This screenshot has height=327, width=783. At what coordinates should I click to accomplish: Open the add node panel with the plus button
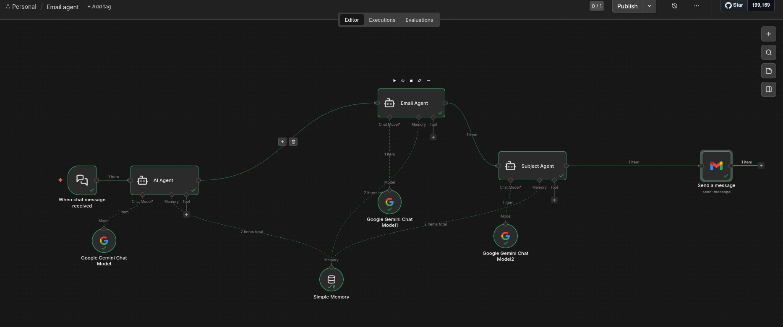tap(769, 34)
